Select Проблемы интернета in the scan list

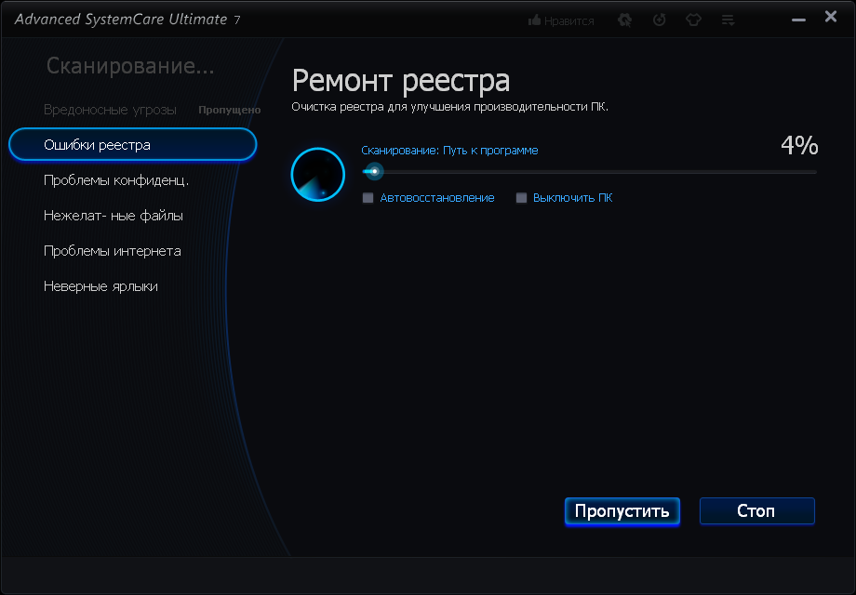pyautogui.click(x=112, y=251)
